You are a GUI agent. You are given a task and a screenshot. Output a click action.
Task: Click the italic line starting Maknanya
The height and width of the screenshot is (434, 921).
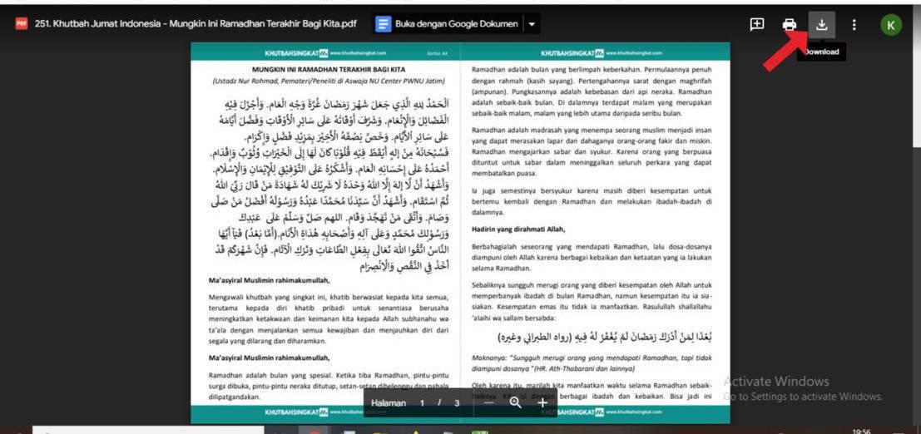(592, 363)
